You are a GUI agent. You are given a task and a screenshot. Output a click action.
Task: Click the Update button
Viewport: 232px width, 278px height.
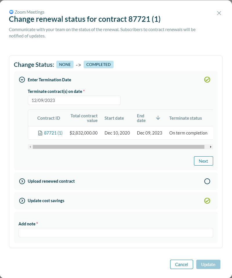coord(208,264)
